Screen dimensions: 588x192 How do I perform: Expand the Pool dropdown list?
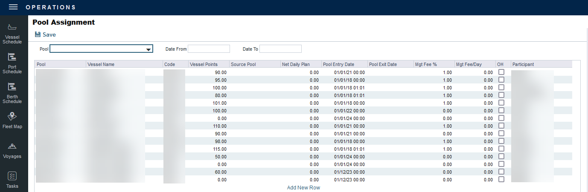click(x=148, y=49)
